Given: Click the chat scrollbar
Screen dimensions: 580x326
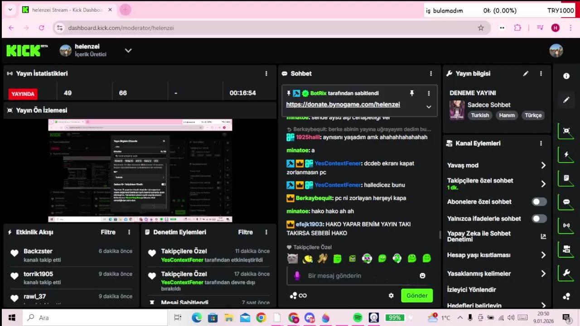Looking at the screenshot, I should [440, 235].
